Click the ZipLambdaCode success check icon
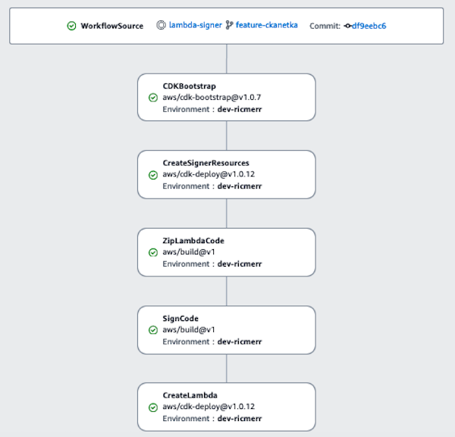The image size is (455, 437). [x=153, y=252]
